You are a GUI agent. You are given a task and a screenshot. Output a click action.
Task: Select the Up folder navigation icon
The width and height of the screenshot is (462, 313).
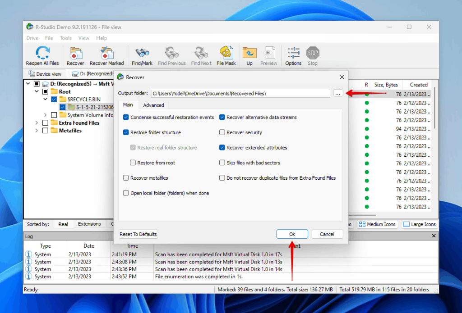249,53
